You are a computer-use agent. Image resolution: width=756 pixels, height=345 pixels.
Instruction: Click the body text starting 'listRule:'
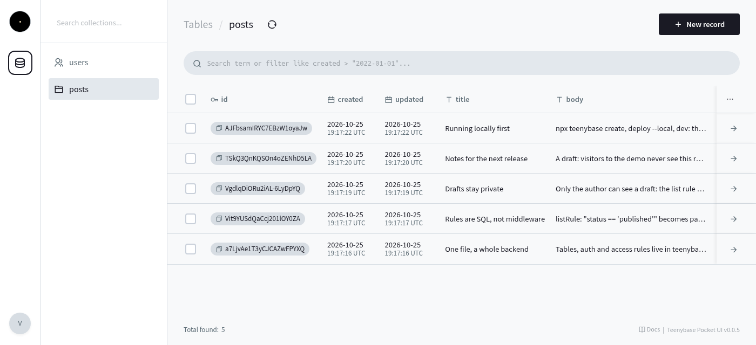[631, 219]
